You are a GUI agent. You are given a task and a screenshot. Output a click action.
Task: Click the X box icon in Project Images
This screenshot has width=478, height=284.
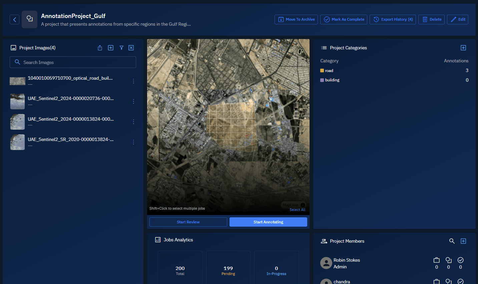click(131, 48)
